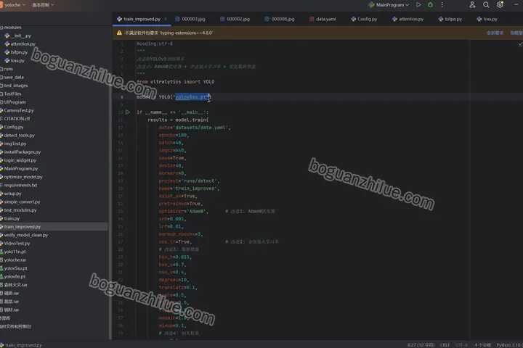
Task: Click the CRLF line separator in status bar
Action: click(x=445, y=345)
